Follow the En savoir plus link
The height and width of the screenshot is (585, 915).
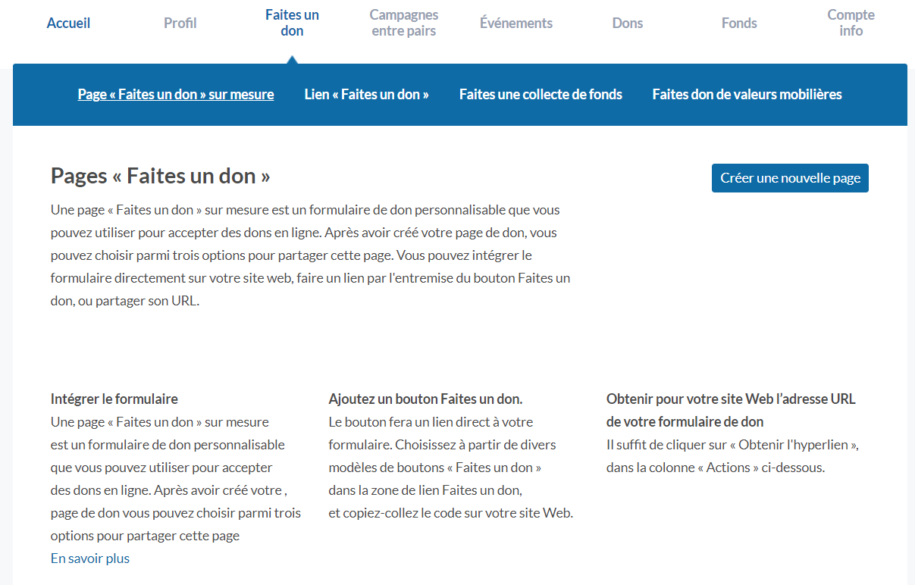(x=90, y=558)
